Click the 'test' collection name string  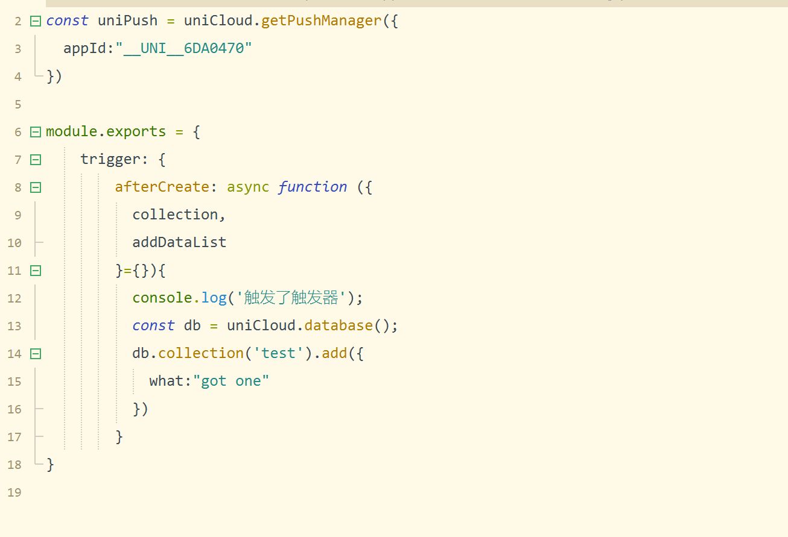(x=278, y=354)
